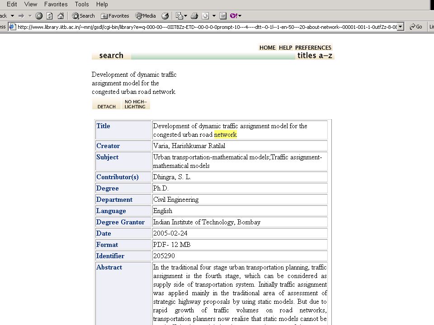Open the address bar URL dropdown

pyautogui.click(x=401, y=27)
